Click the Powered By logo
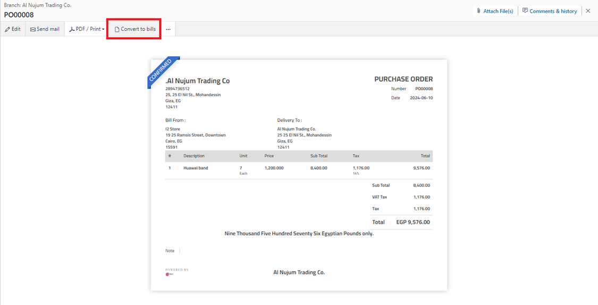The image size is (598, 305). pos(170,274)
